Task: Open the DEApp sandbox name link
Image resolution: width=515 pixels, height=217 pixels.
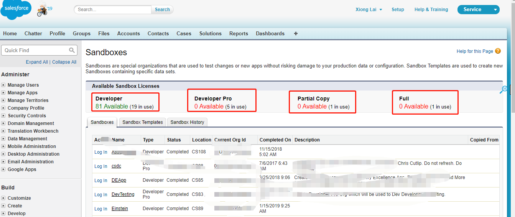Action: pos(119,180)
